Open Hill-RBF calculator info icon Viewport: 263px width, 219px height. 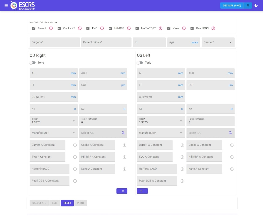[129, 28]
